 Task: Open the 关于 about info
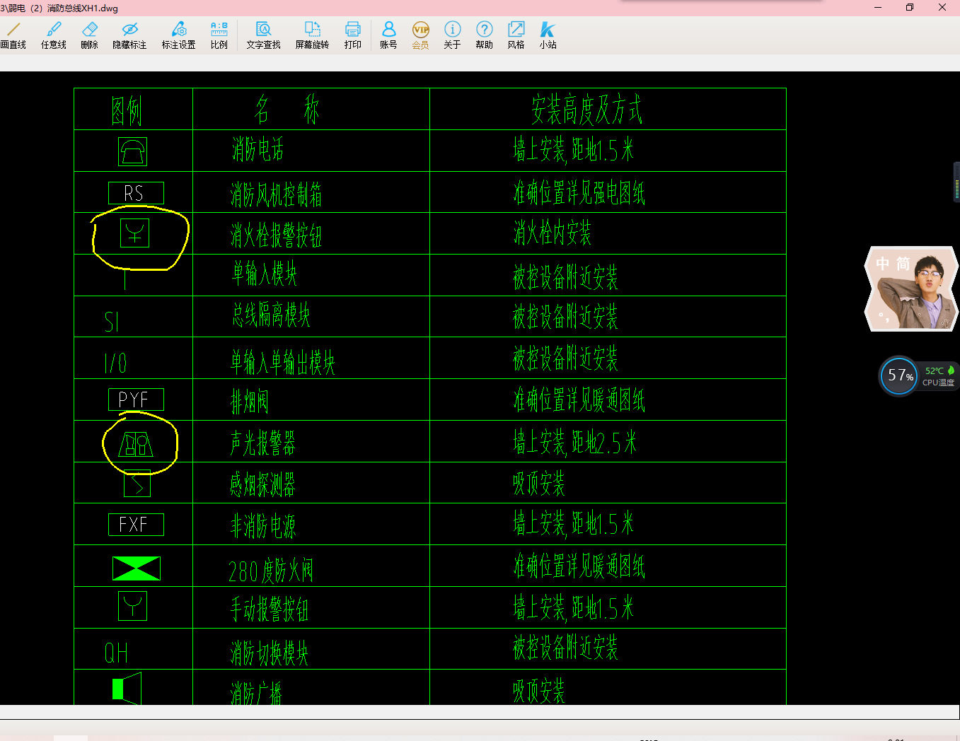[452, 35]
